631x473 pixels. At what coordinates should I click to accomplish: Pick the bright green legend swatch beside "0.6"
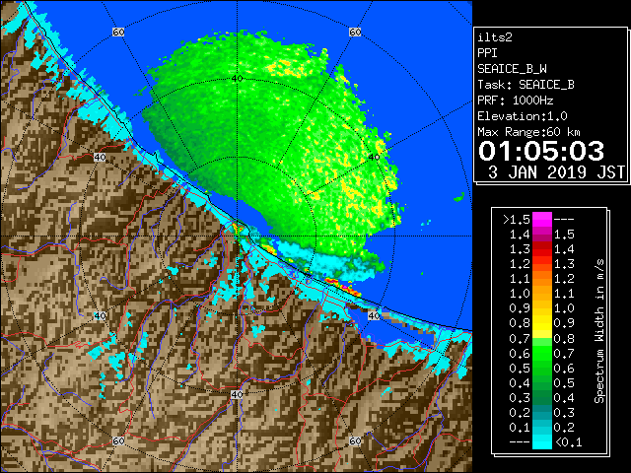542,353
